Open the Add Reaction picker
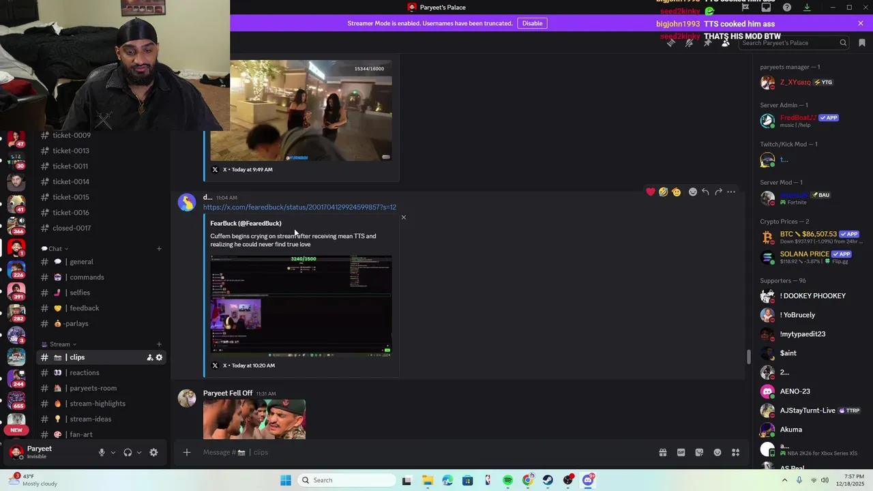 [693, 192]
